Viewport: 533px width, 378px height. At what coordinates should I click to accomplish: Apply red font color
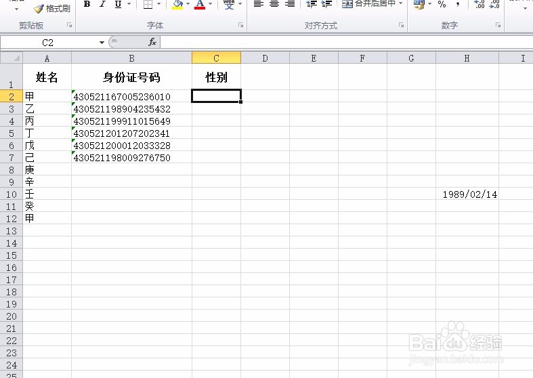click(x=200, y=4)
